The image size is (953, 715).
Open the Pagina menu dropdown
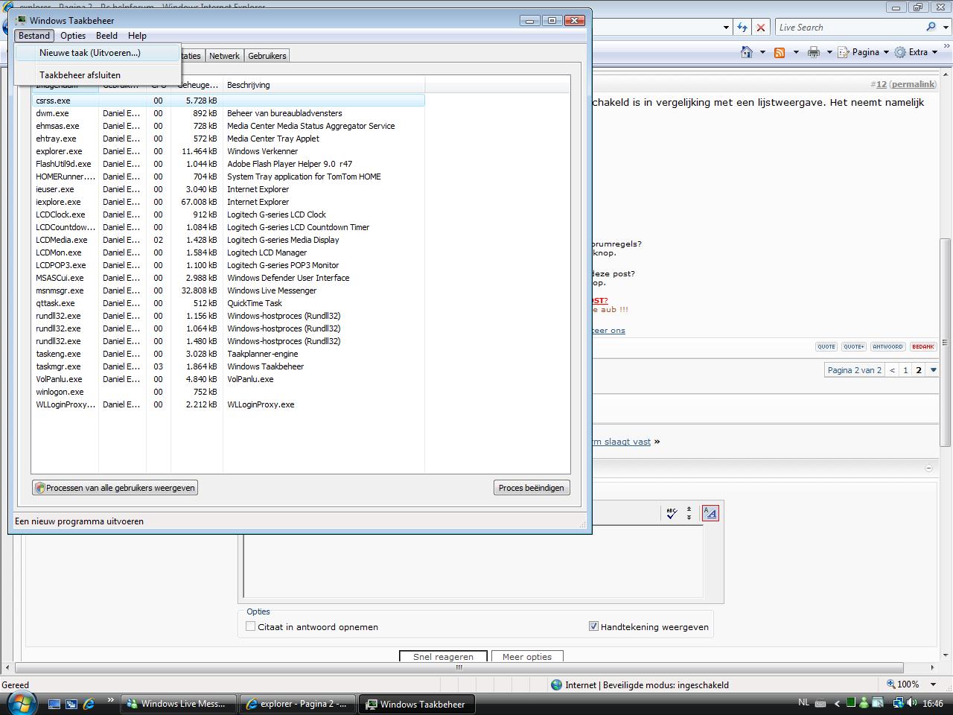click(x=864, y=52)
